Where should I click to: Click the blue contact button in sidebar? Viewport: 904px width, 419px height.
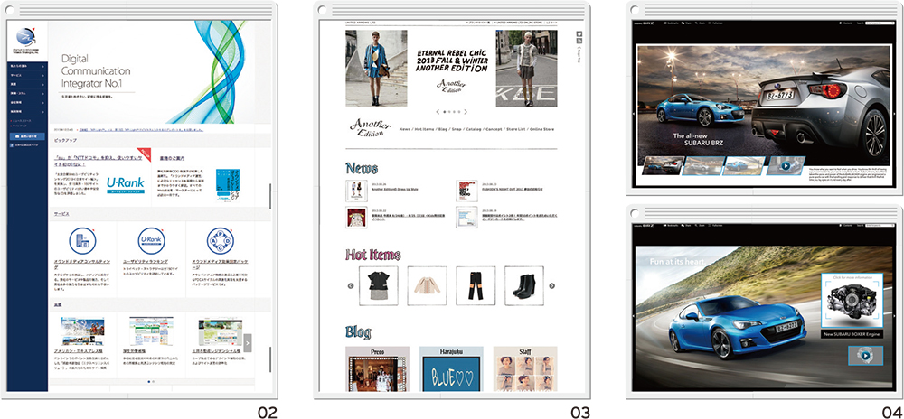[27, 136]
